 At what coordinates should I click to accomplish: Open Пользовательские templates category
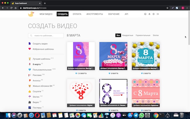click(42, 70)
